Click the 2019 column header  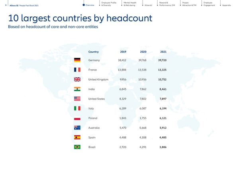click(123, 52)
